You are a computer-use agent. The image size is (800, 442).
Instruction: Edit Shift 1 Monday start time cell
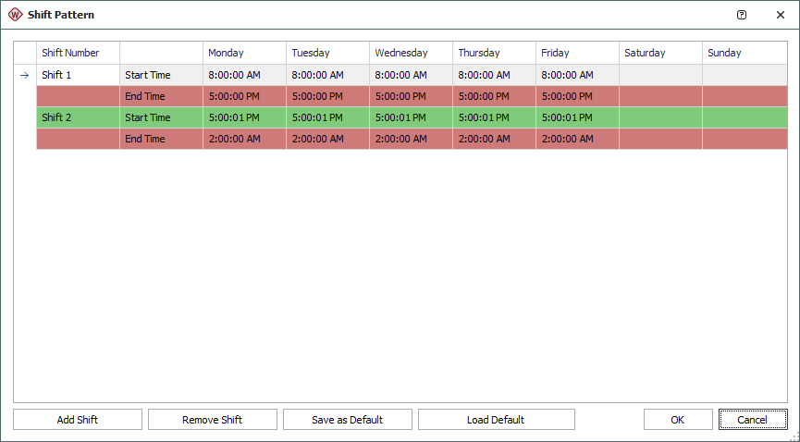(244, 75)
